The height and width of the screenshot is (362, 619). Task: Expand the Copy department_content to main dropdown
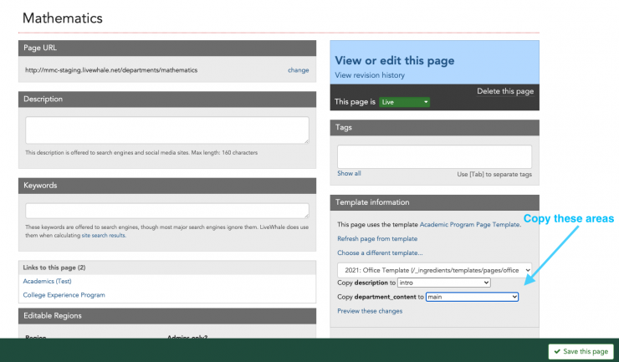click(x=472, y=297)
